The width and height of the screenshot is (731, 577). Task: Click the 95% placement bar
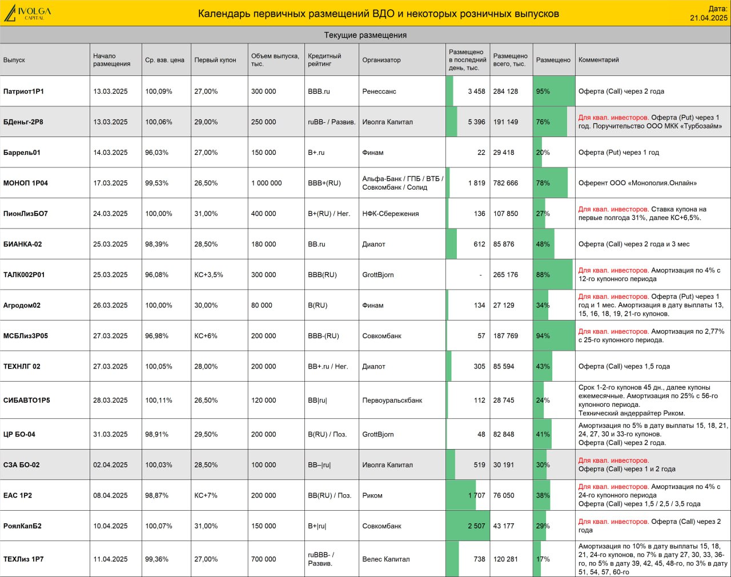[x=554, y=91]
